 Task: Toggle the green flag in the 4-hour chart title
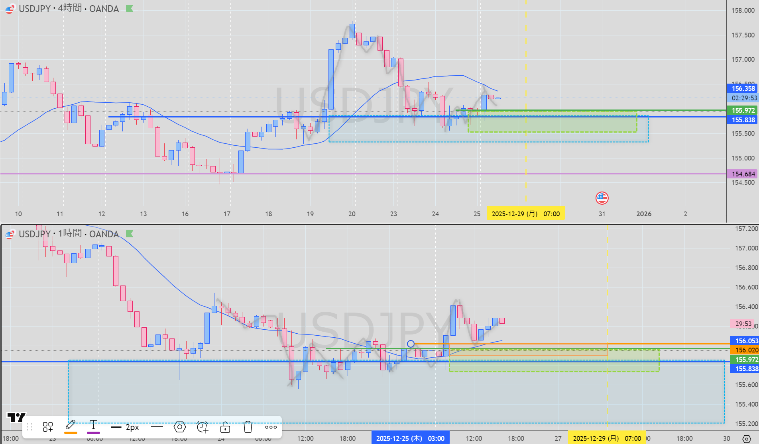130,8
